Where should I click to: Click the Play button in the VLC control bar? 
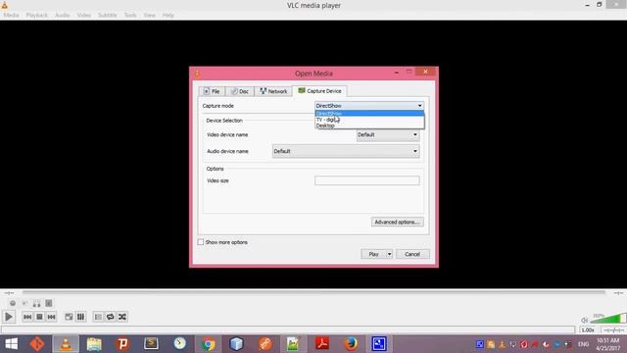tap(9, 317)
